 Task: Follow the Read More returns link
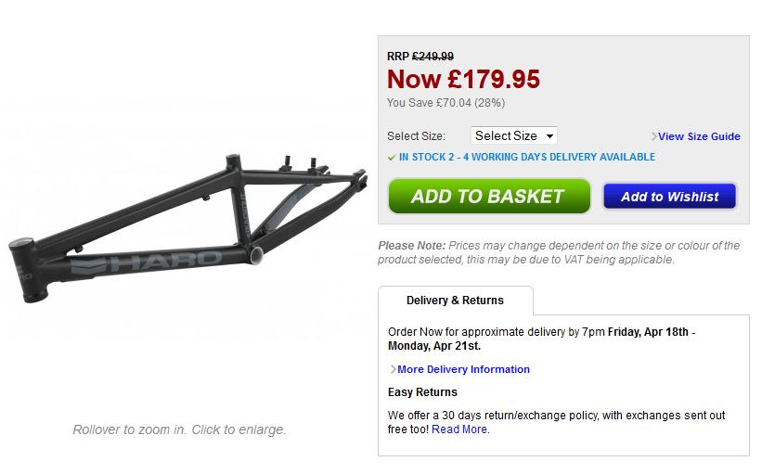[459, 429]
